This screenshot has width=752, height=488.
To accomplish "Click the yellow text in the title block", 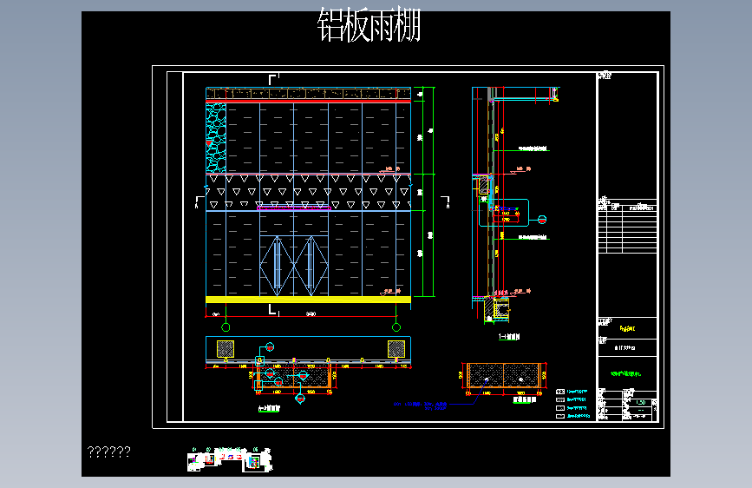I will pyautogui.click(x=627, y=328).
